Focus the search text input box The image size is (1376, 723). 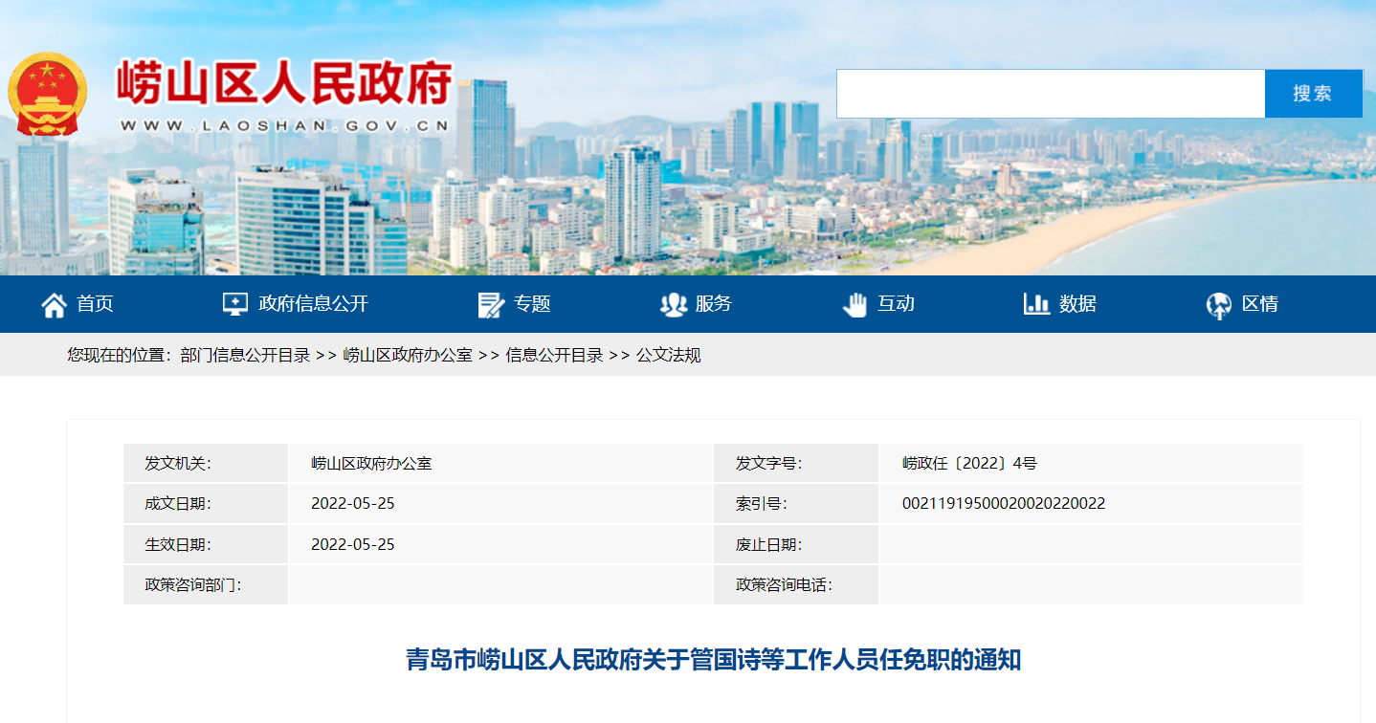click(x=1050, y=94)
